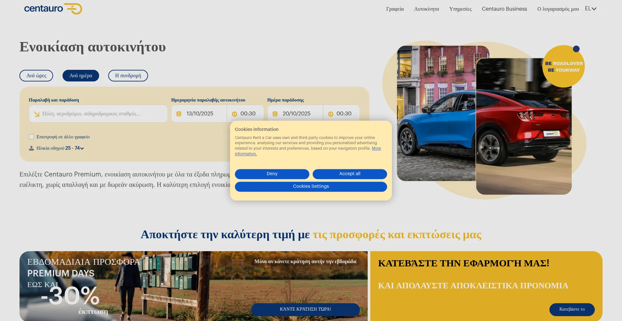622x321 pixels.
Task: Click the blue and red Mustang image
Action: [x=484, y=120]
